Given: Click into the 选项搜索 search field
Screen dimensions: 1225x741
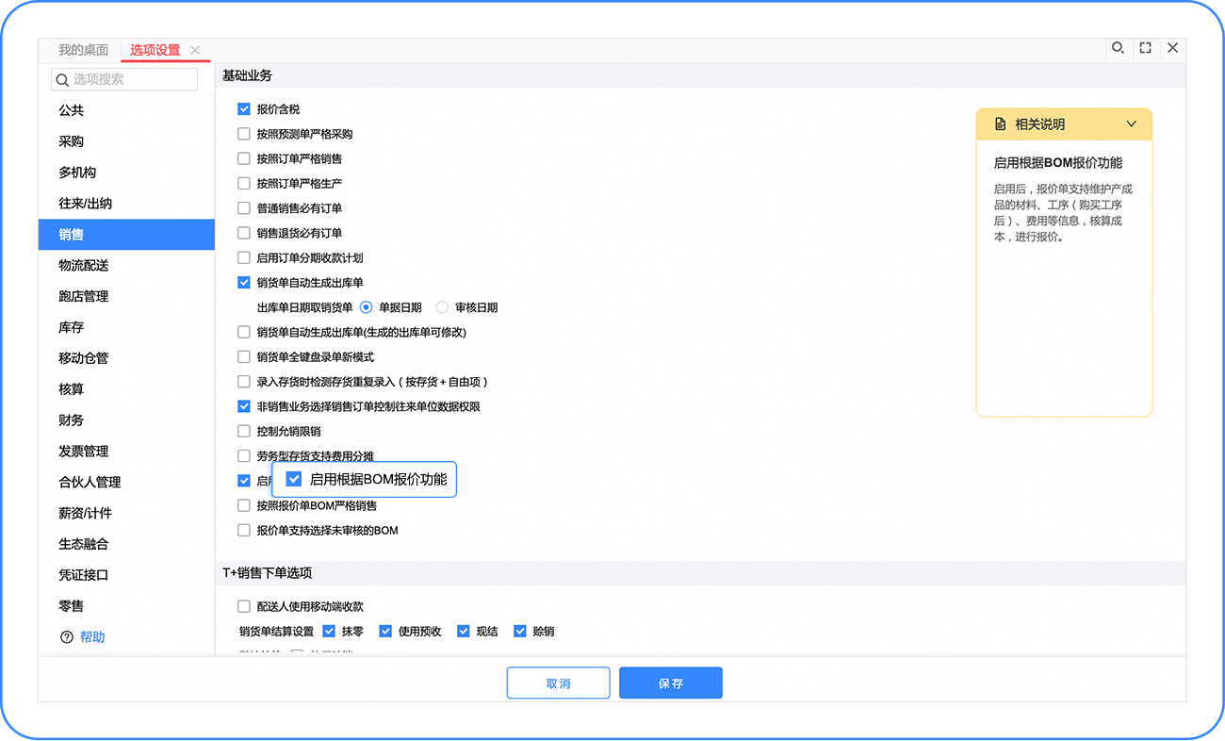Looking at the screenshot, I should [132, 79].
